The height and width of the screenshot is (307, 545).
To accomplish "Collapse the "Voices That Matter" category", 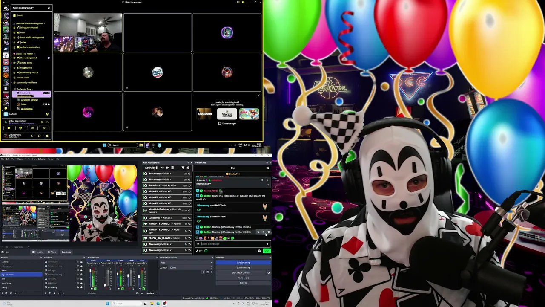I will pos(25,54).
